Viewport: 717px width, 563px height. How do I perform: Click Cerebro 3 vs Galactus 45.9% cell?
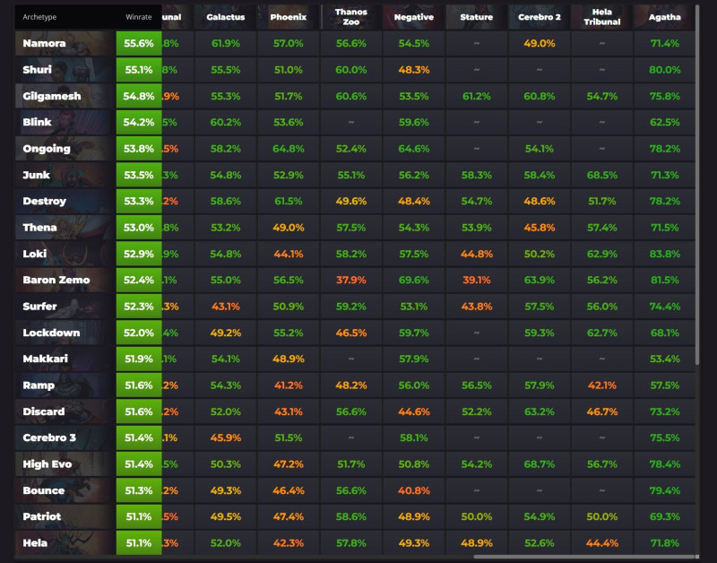click(x=226, y=437)
